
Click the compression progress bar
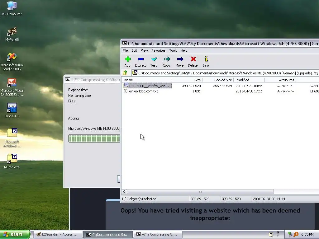click(x=94, y=138)
